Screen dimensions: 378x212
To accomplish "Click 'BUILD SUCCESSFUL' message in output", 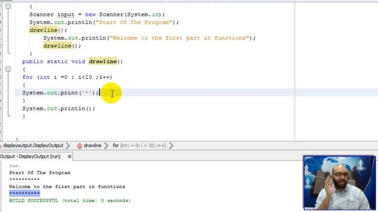I will [x=70, y=200].
